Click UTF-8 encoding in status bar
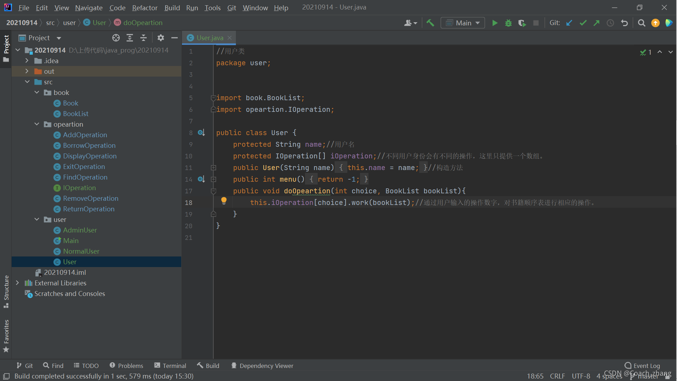677x381 pixels. click(581, 376)
